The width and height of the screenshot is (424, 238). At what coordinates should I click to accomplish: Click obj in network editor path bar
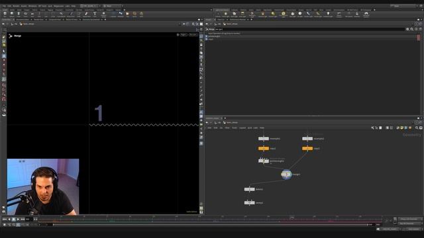coord(219,122)
